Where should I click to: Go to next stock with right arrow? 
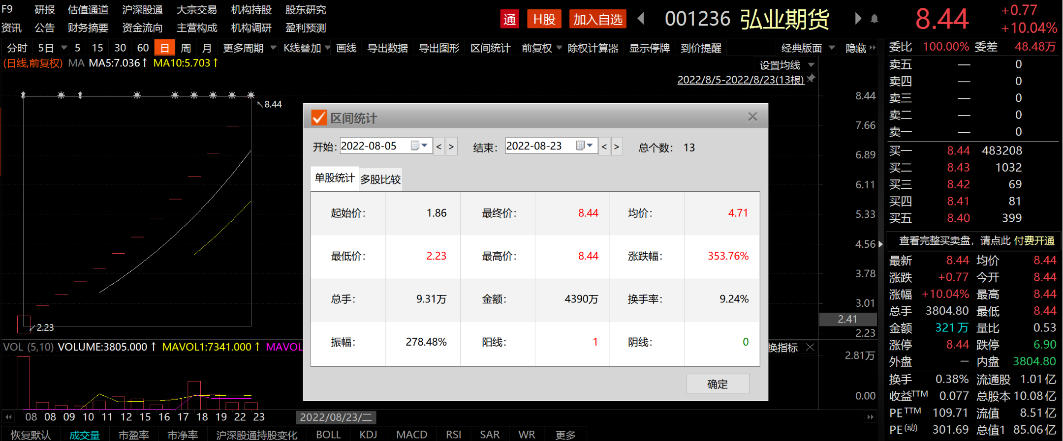pyautogui.click(x=858, y=19)
